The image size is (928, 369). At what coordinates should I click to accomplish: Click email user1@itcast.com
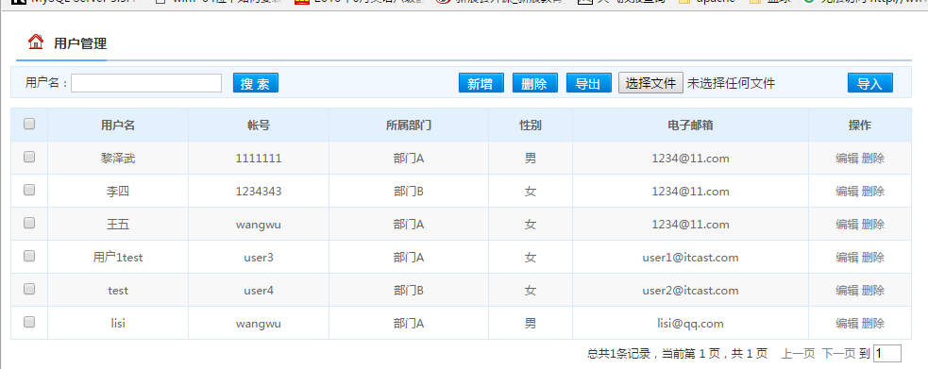(690, 258)
